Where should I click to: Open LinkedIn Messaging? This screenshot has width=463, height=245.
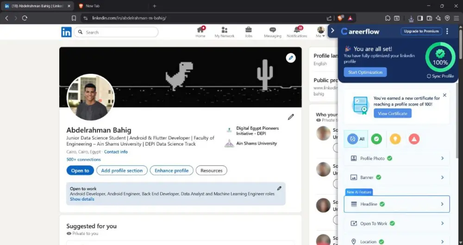pyautogui.click(x=273, y=32)
